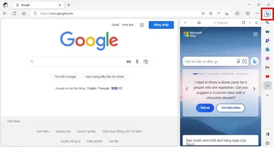The height and width of the screenshot is (147, 274).
Task: Go back using the browser back arrow
Action: 5,13
